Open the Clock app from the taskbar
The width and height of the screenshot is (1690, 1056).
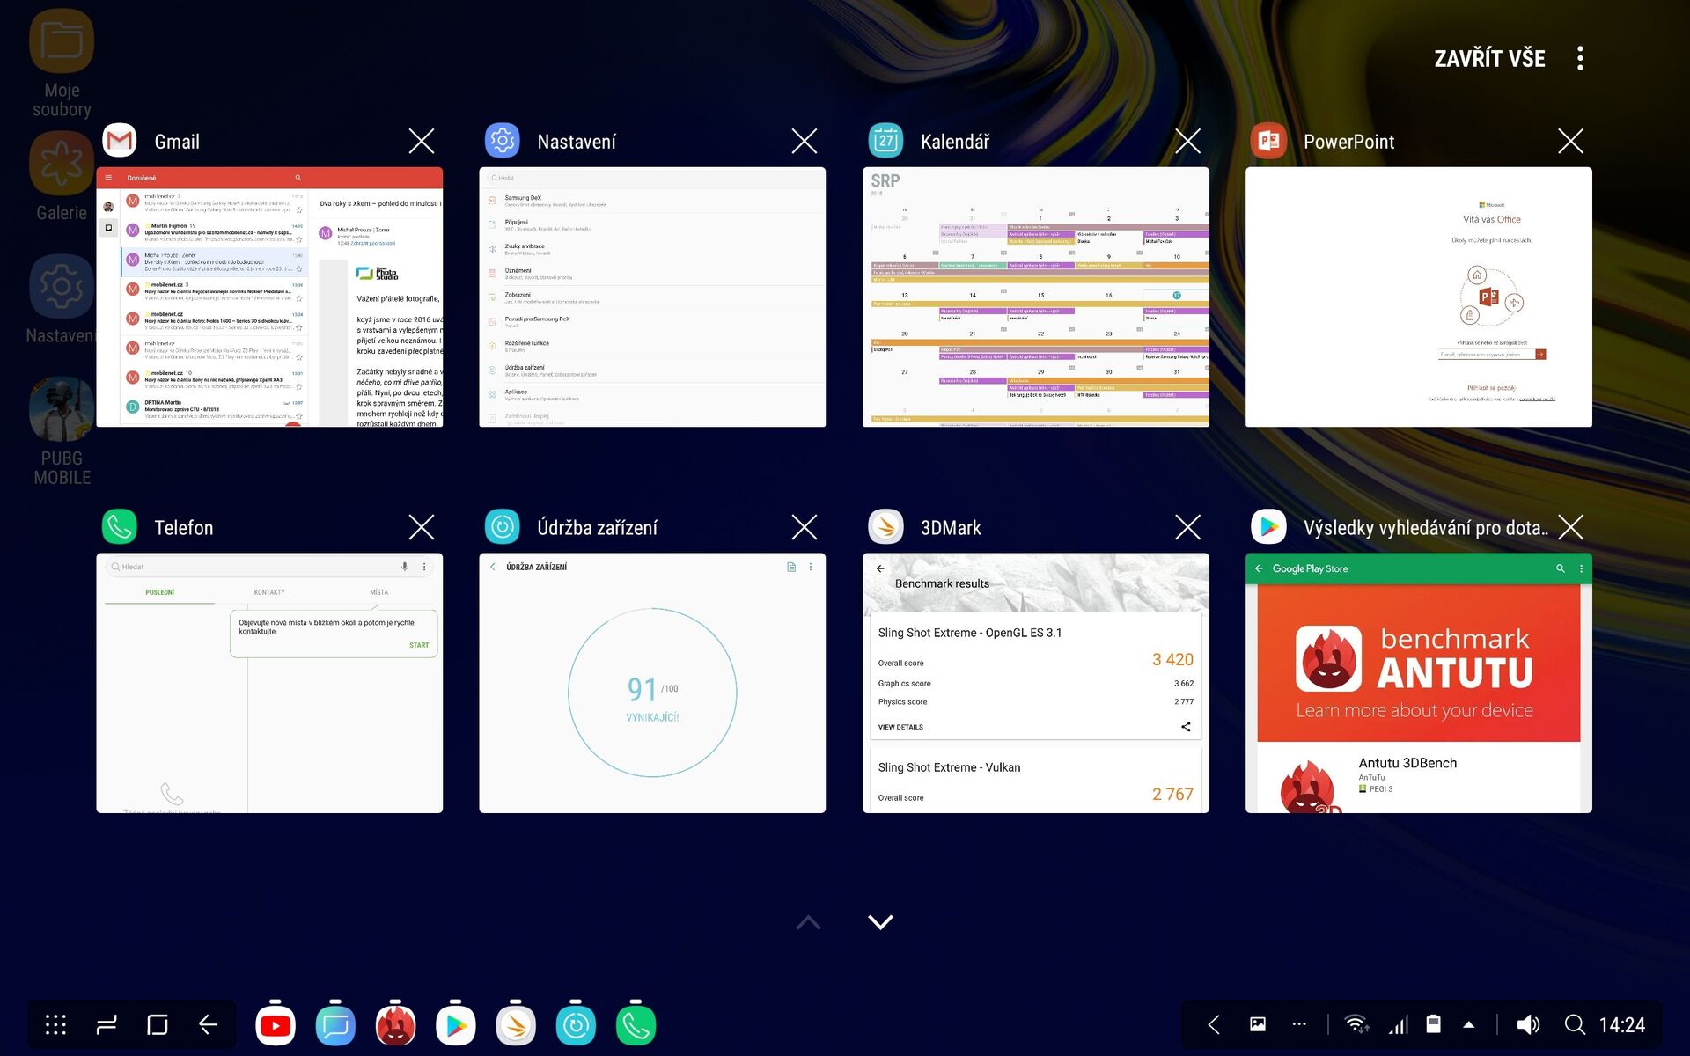tap(576, 1024)
